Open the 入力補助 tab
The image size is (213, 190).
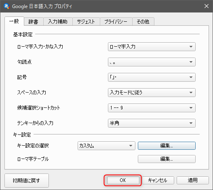click(x=58, y=21)
